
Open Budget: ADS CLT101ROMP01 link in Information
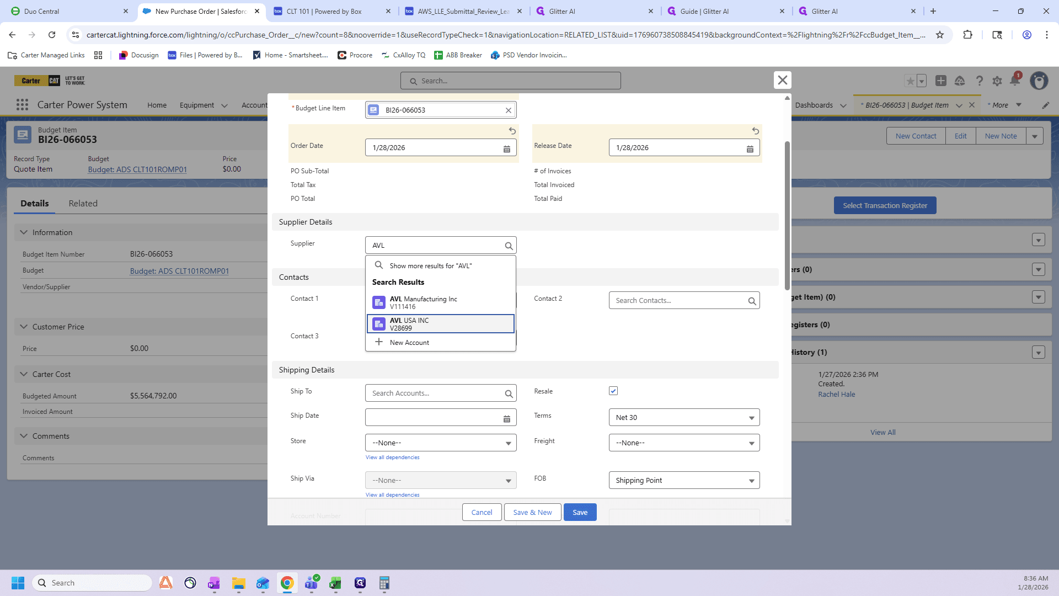(x=179, y=271)
